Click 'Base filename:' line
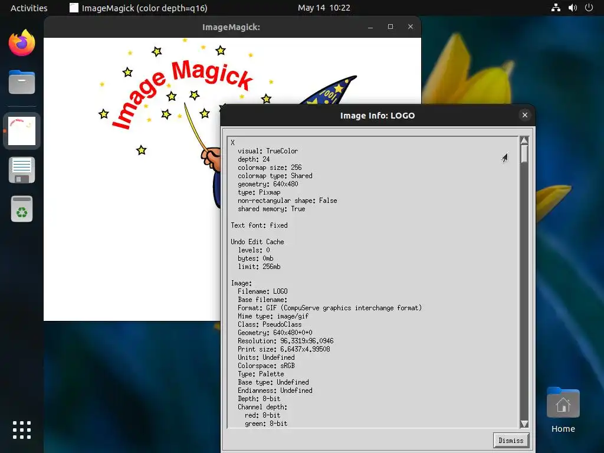This screenshot has height=453, width=604. pos(262,300)
